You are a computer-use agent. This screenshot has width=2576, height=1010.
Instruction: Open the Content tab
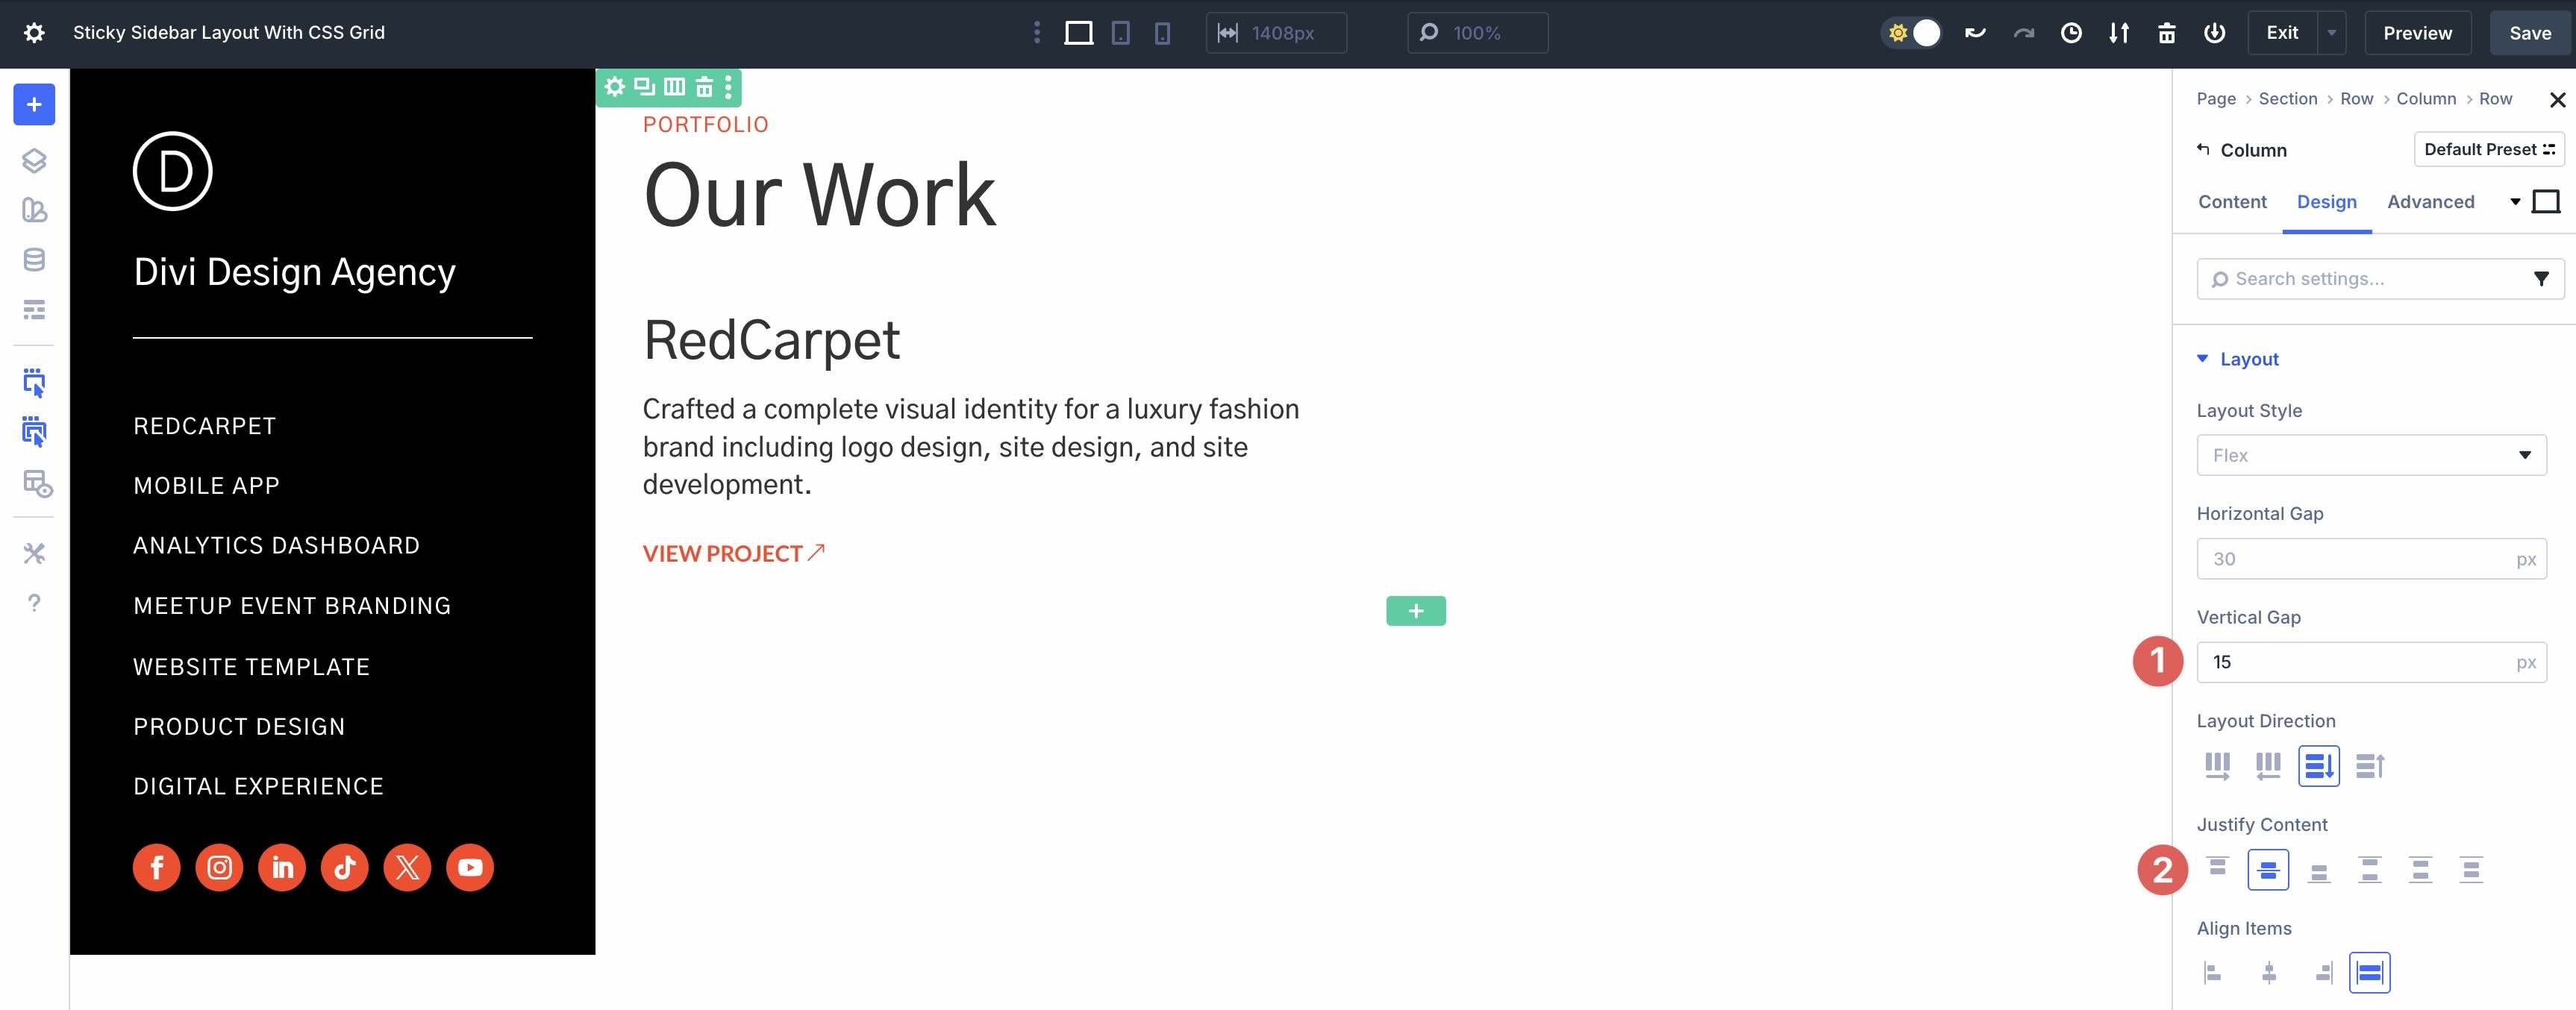tap(2232, 202)
